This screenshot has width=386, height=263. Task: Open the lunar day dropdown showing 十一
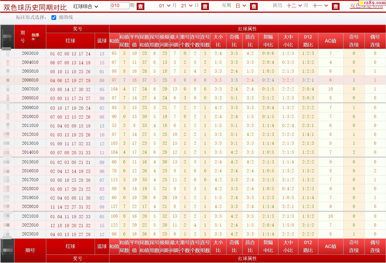320,6
